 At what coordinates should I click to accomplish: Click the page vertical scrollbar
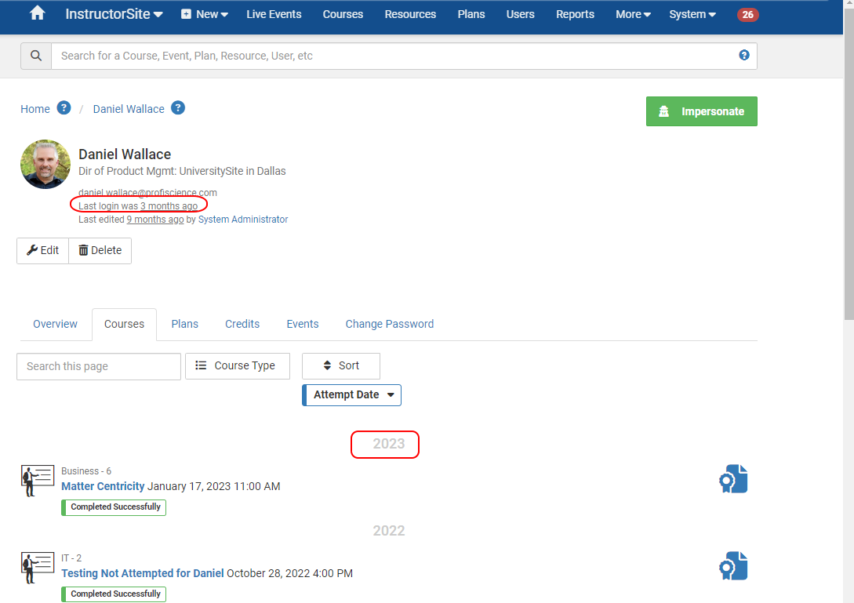(849, 163)
